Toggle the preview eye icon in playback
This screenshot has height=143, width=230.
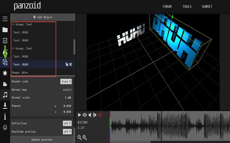(85, 115)
